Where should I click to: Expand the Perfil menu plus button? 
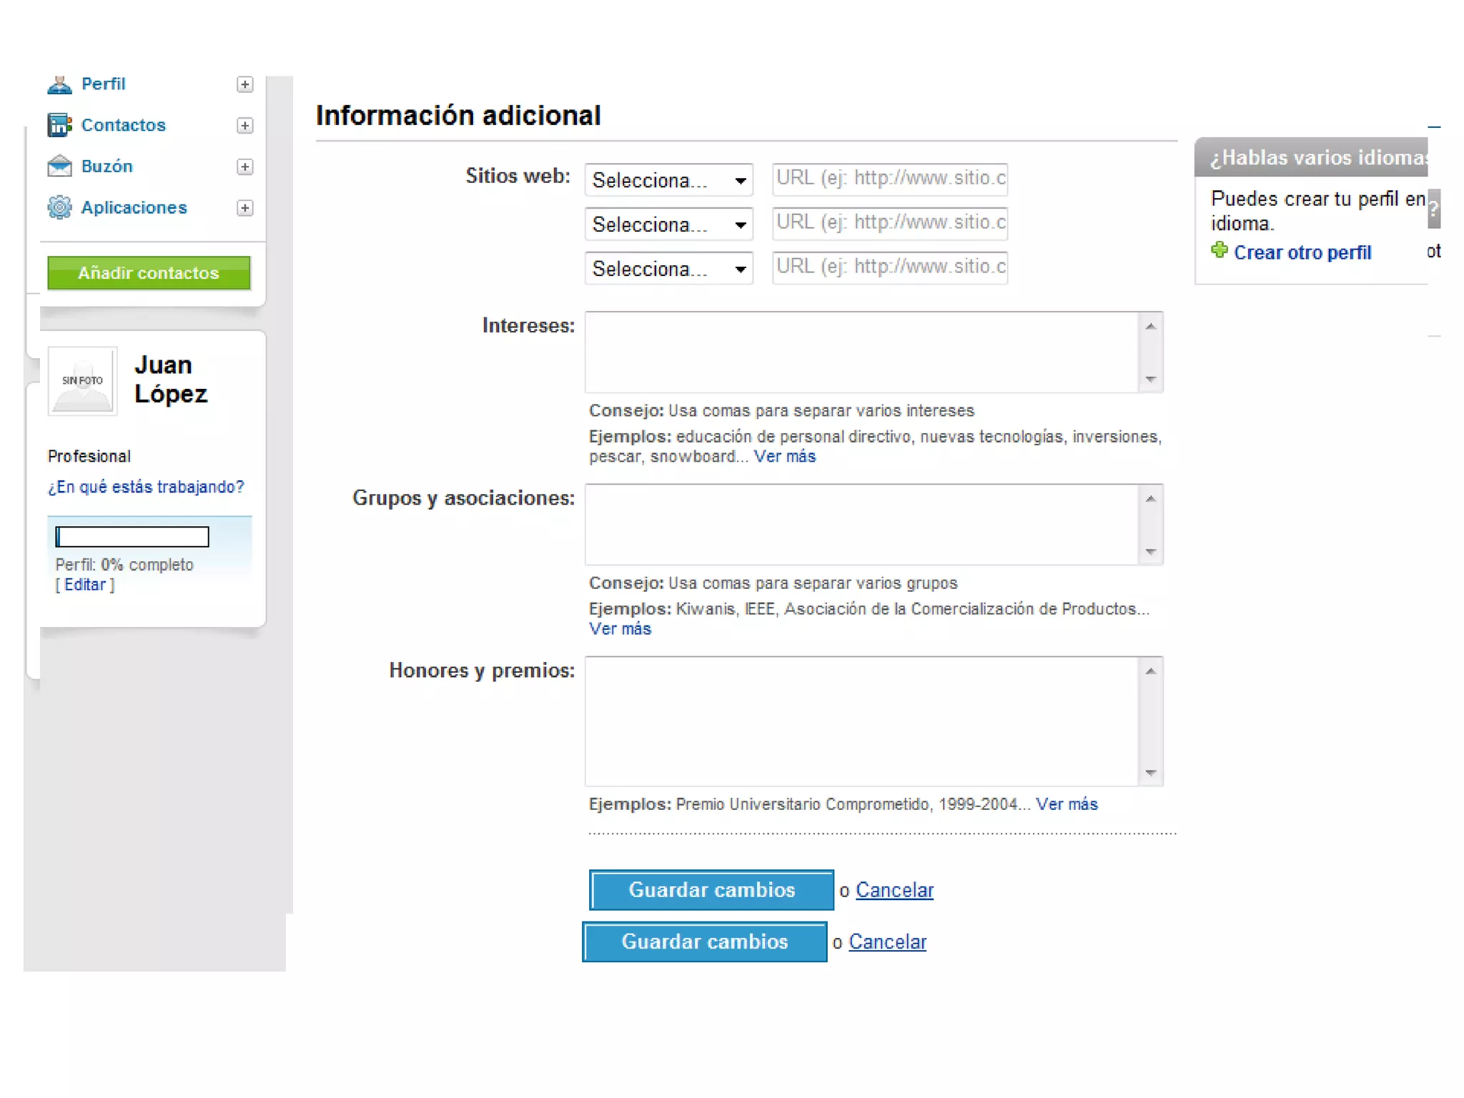(x=244, y=84)
